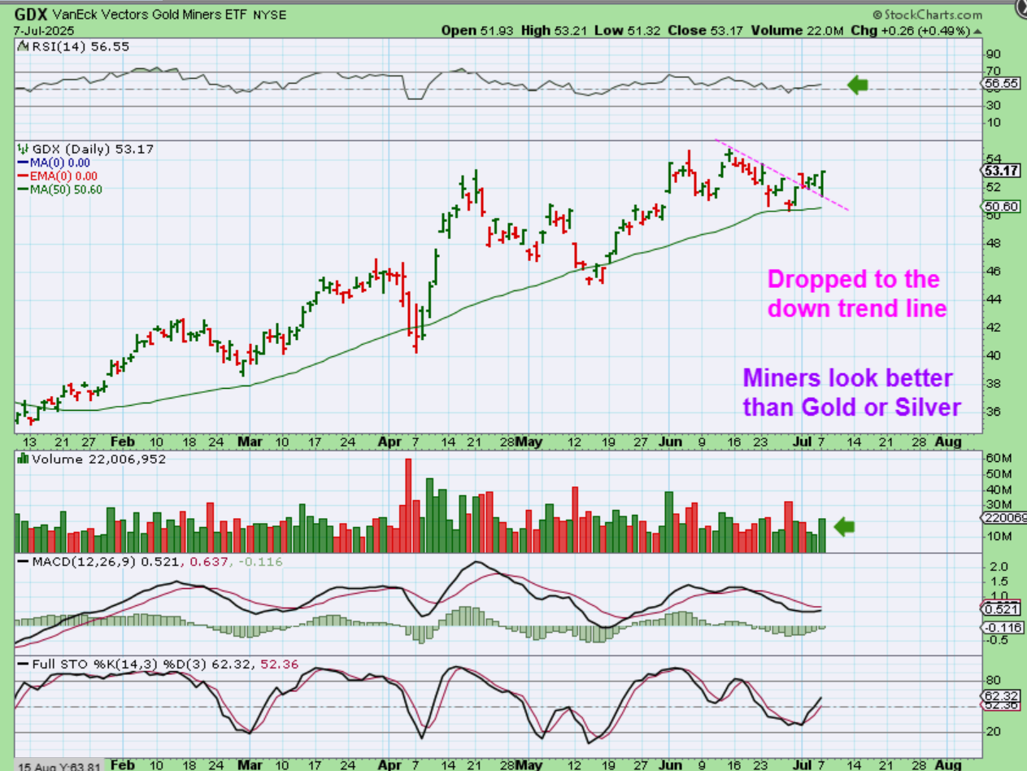Click the RSI indicator line icon
1027x771 pixels.
[x=21, y=47]
